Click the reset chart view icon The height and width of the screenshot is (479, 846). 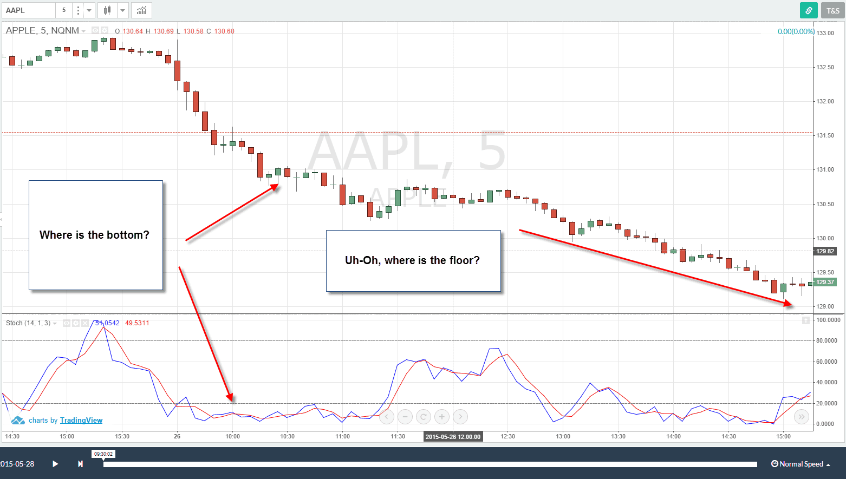click(423, 417)
